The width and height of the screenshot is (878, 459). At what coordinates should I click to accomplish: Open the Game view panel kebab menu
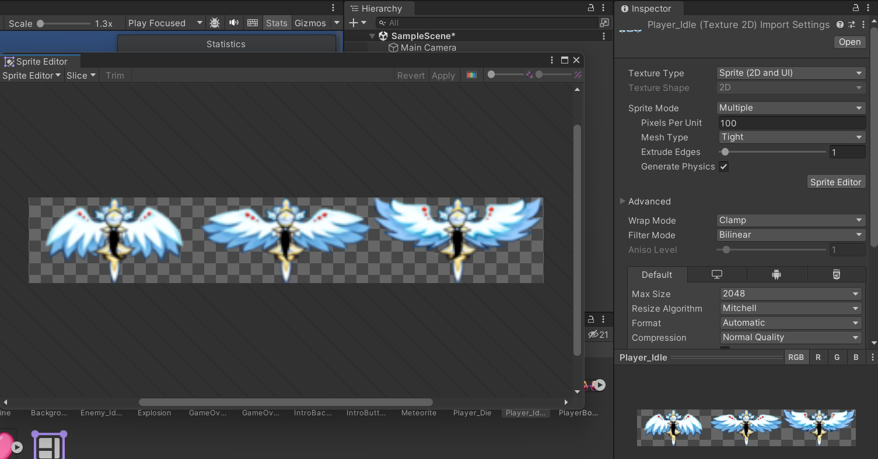(333, 8)
